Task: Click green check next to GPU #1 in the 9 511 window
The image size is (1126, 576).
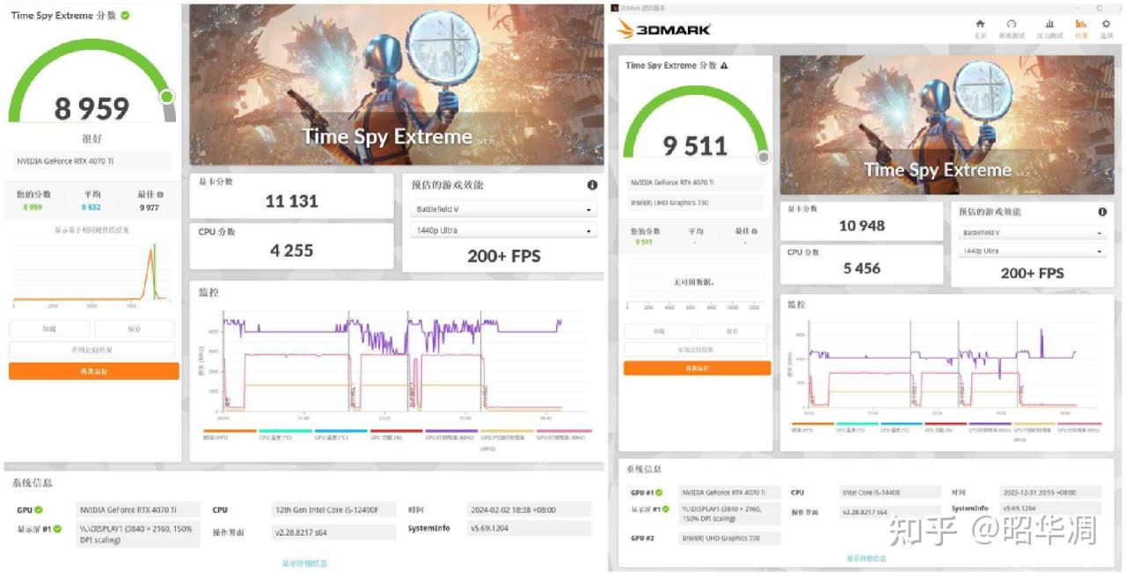Action: 659,492
